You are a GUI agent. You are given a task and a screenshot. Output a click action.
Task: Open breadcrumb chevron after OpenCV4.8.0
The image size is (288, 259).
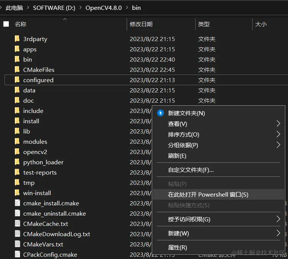[x=127, y=8]
